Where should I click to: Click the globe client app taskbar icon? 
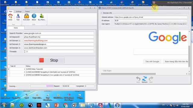click(x=117, y=105)
